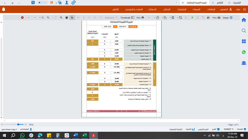Open the page layout grid icon
This screenshot has width=248, height=139.
173,18
